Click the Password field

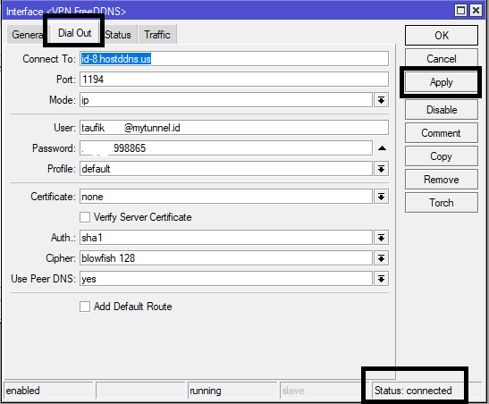coord(226,148)
